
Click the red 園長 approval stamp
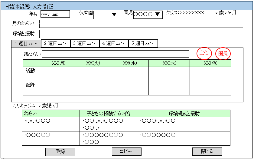point(223,54)
